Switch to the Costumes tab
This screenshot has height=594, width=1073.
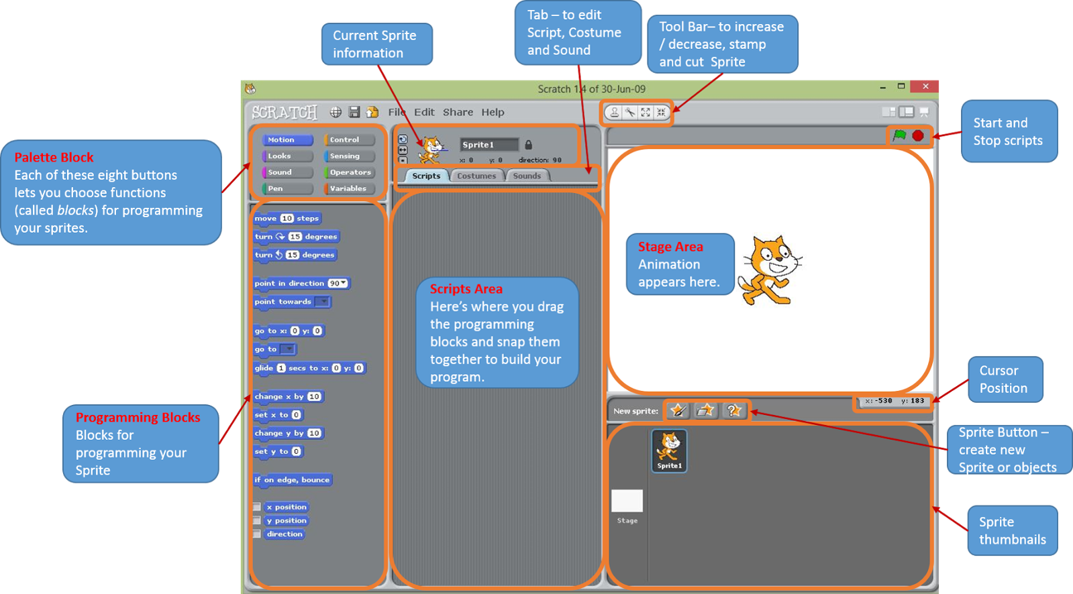click(476, 176)
